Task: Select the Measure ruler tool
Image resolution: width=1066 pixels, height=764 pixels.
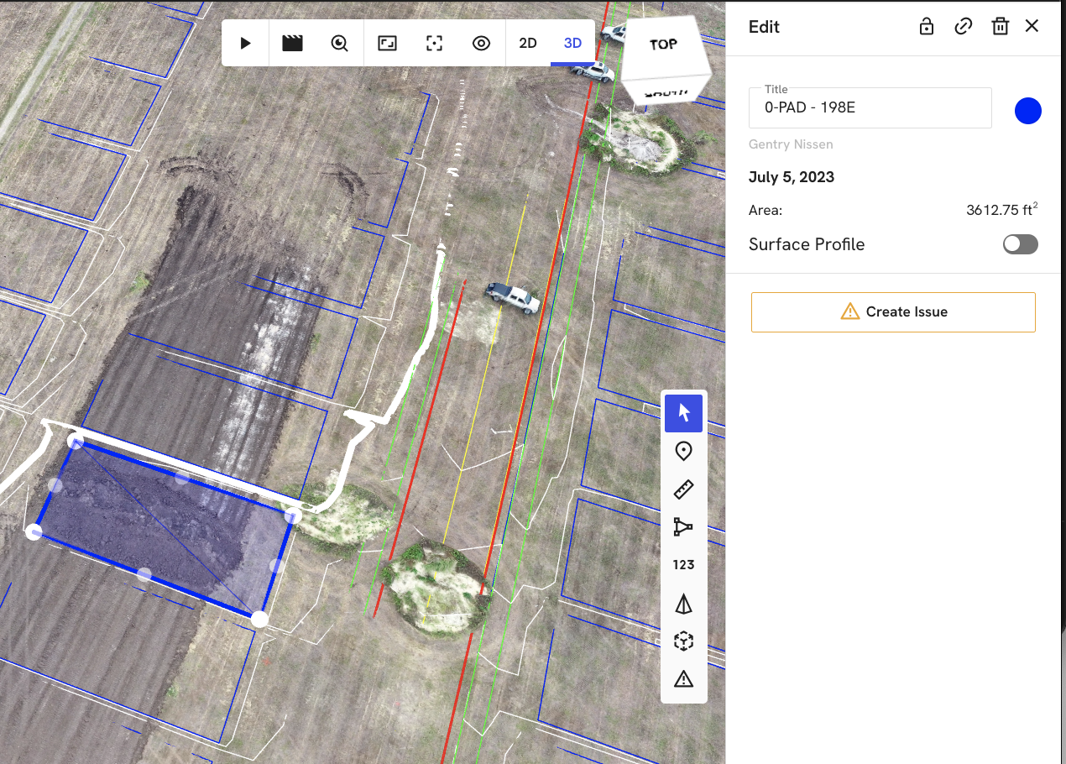Action: click(683, 489)
